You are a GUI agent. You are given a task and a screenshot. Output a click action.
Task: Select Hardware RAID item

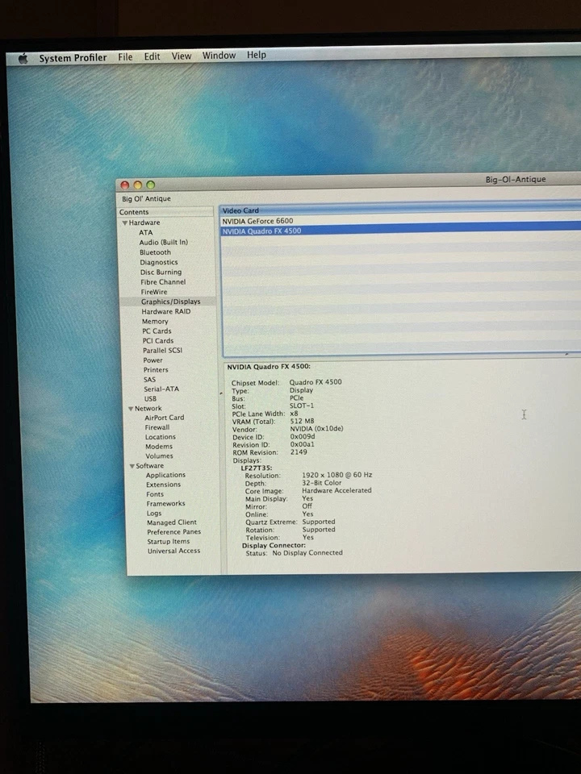coord(166,311)
